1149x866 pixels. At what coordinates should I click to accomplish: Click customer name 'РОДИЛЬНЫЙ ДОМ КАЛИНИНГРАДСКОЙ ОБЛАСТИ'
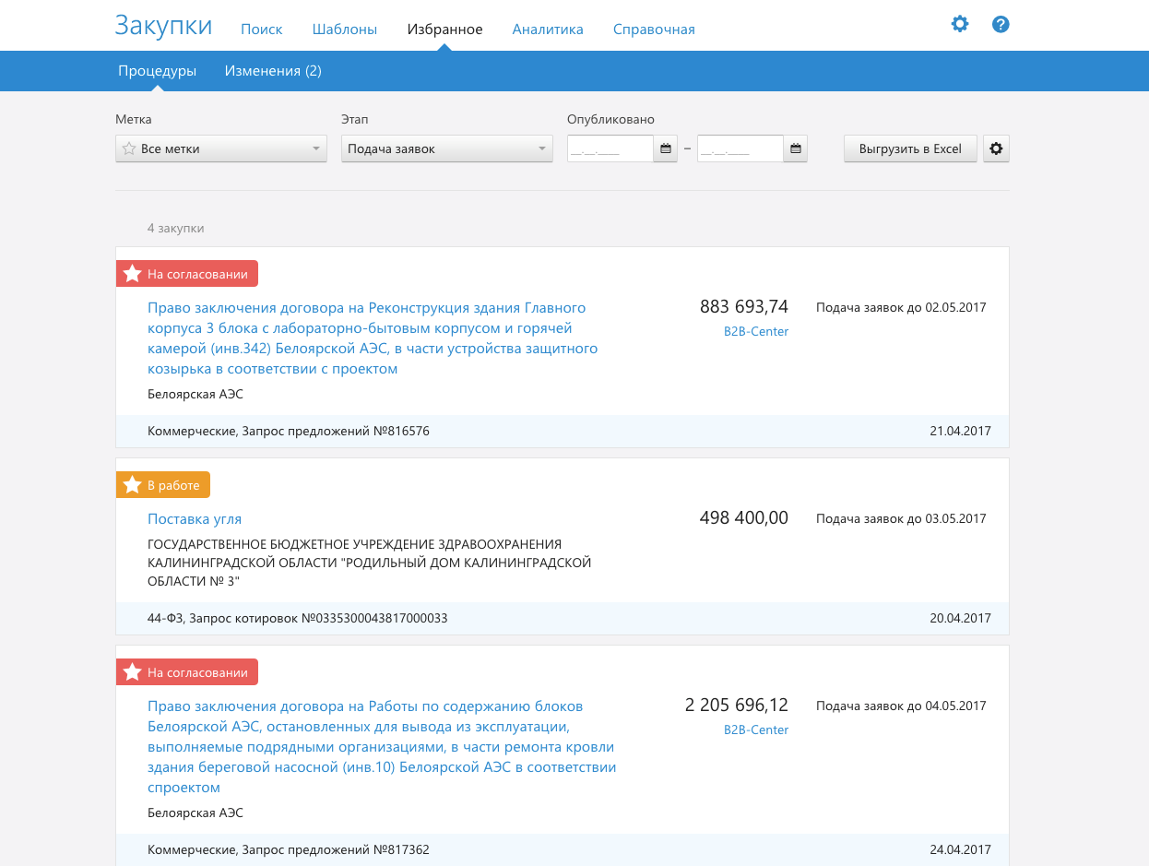click(369, 563)
